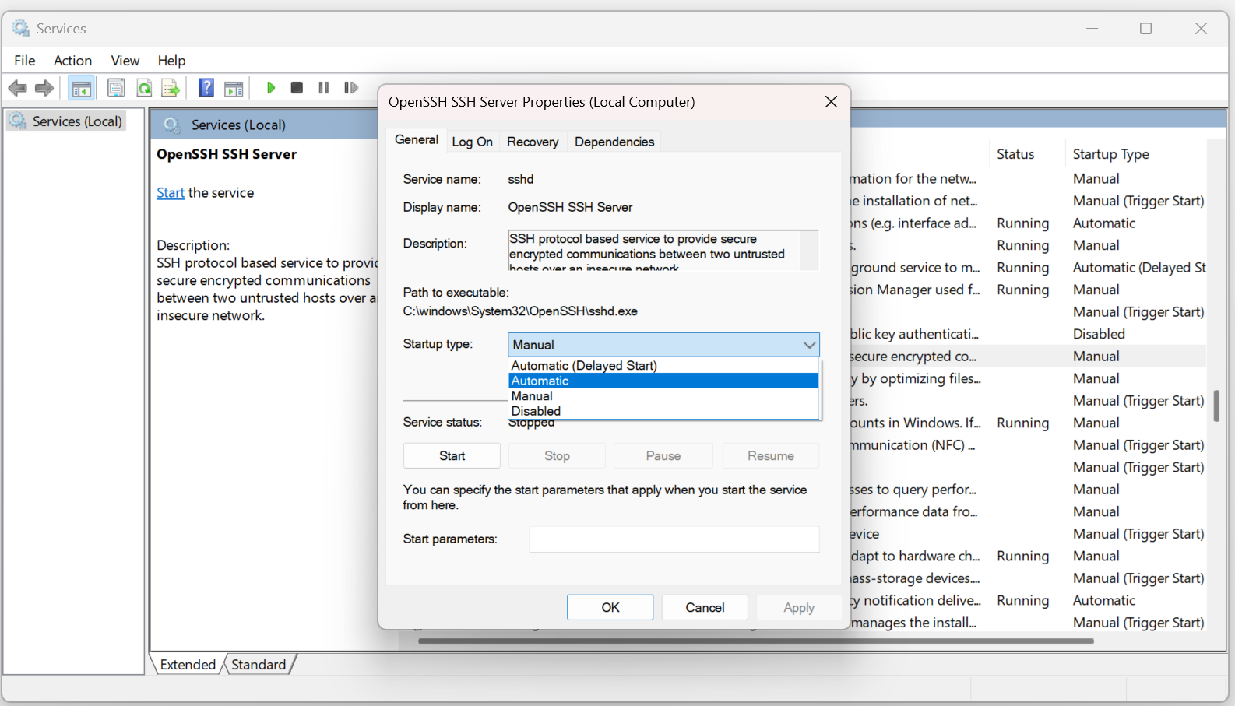This screenshot has height=706, width=1235.
Task: Switch to the Log On tab
Action: pyautogui.click(x=472, y=142)
